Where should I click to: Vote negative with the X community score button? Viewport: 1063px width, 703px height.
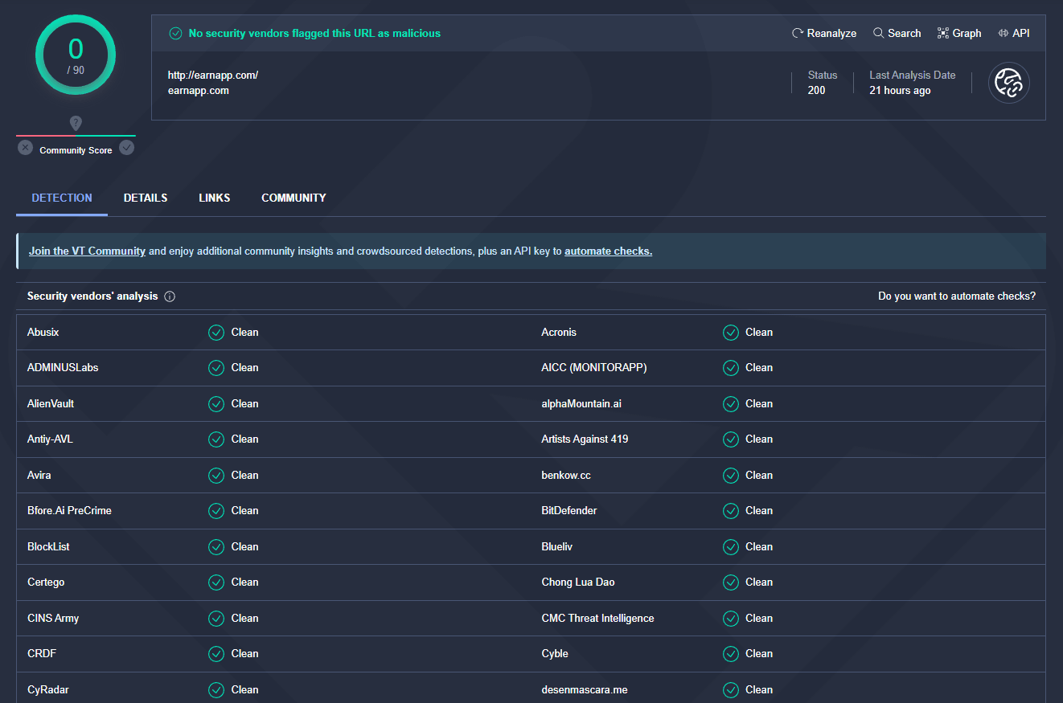[x=25, y=148]
